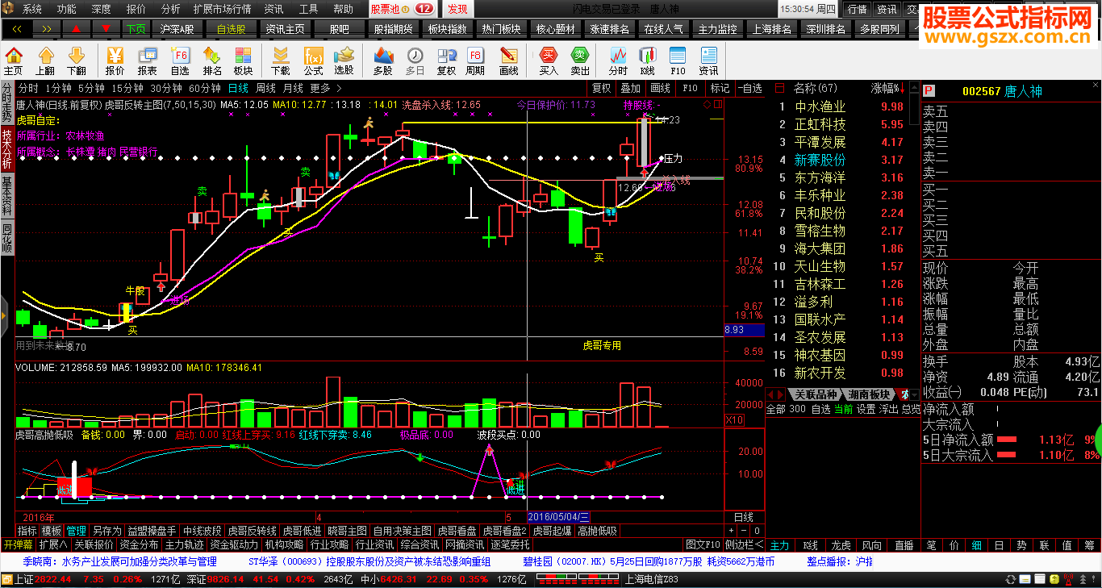1102x588 pixels.
Task: Open the F10 company info icon
Action: [x=678, y=60]
